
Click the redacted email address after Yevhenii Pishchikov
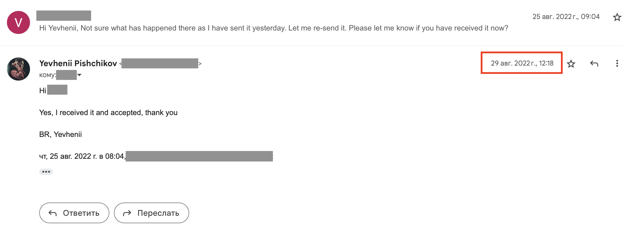point(160,63)
